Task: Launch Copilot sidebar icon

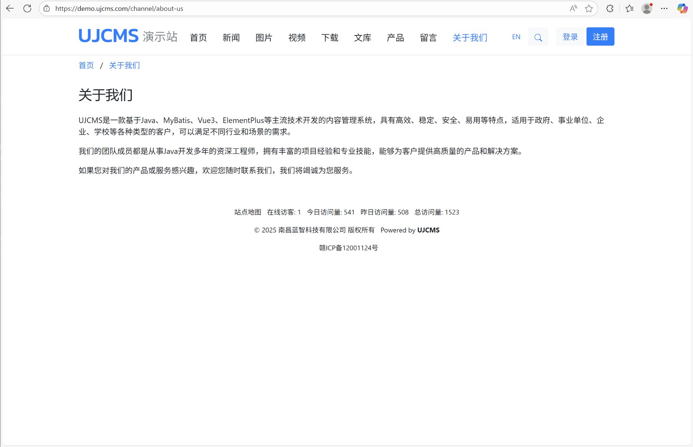Action: (682, 8)
